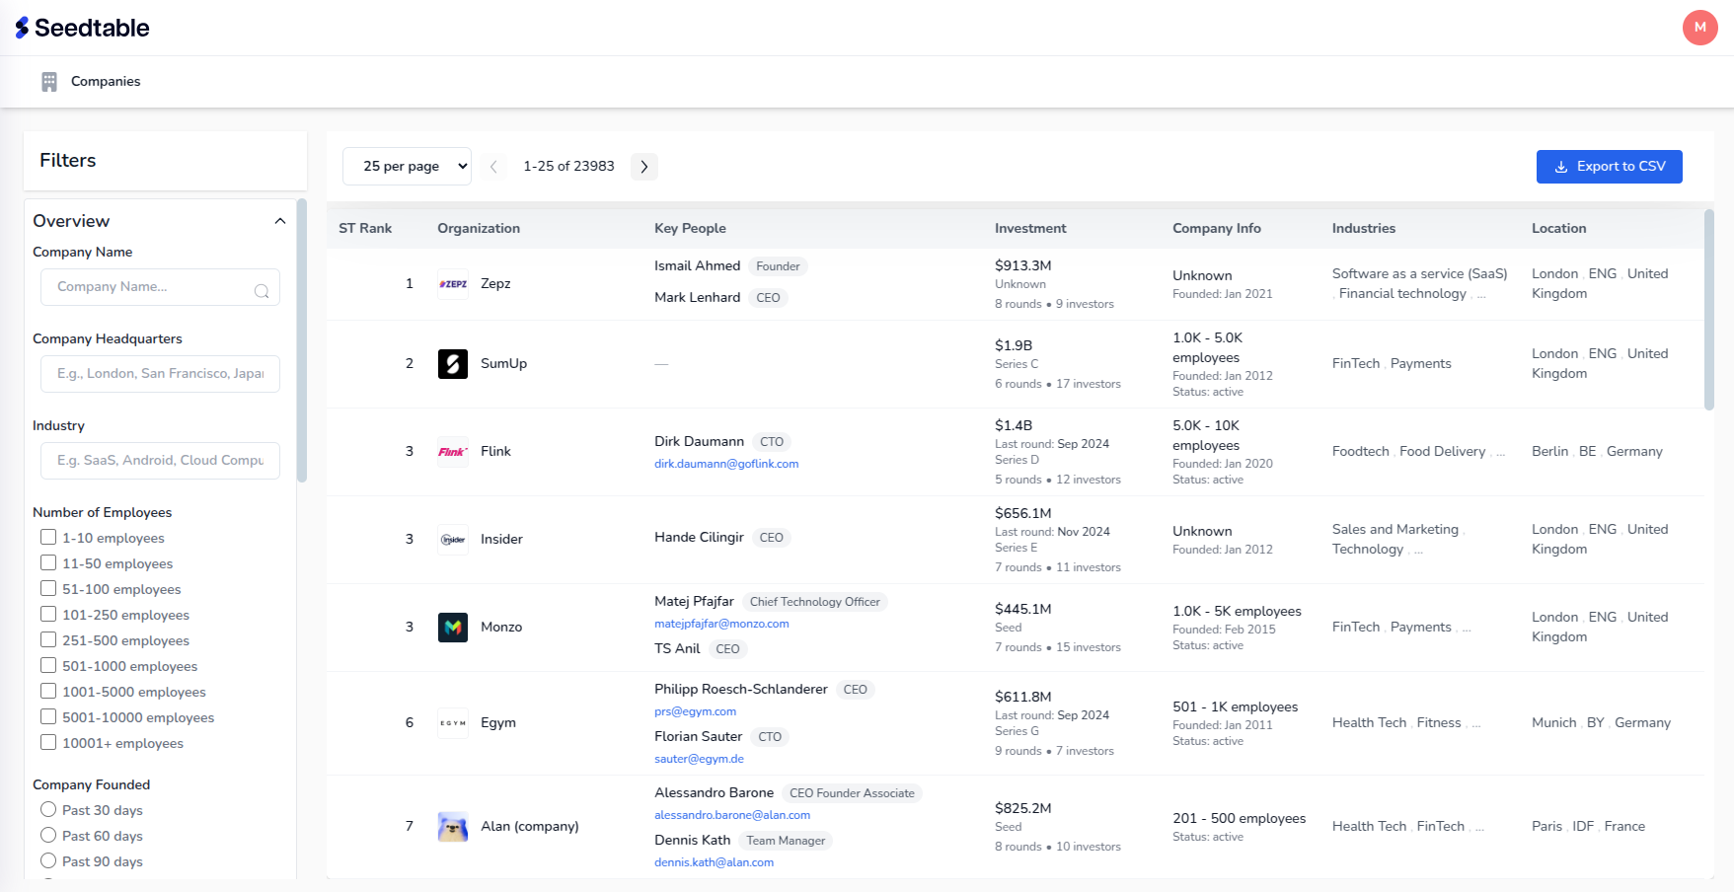Check 251-500 employees filter
1734x892 pixels.
point(48,640)
